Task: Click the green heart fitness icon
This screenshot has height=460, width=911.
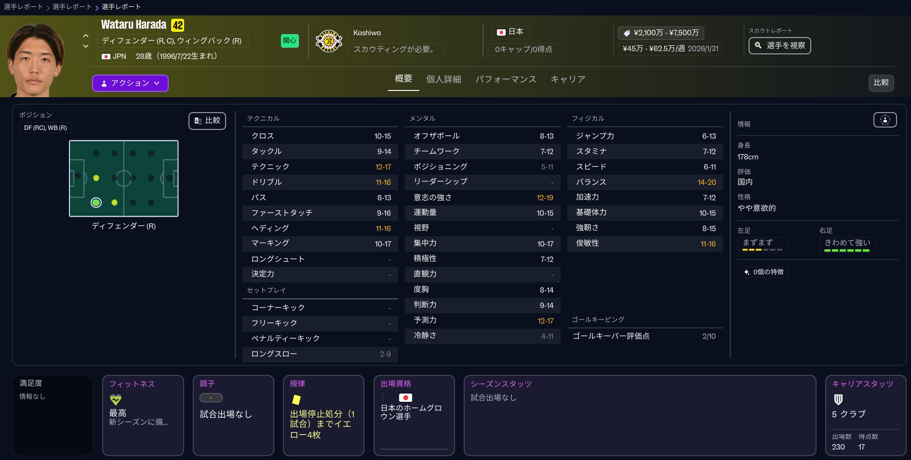Action: tap(116, 399)
